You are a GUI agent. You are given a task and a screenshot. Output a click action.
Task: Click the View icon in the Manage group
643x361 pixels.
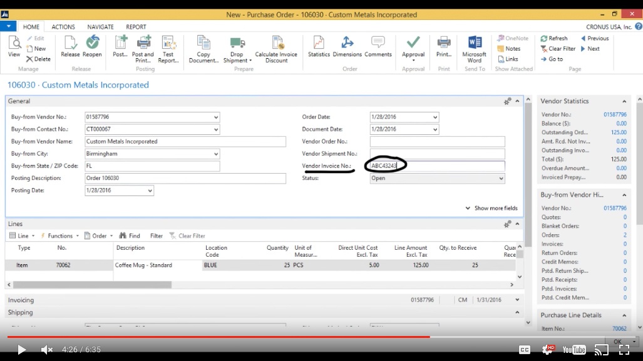pyautogui.click(x=14, y=46)
